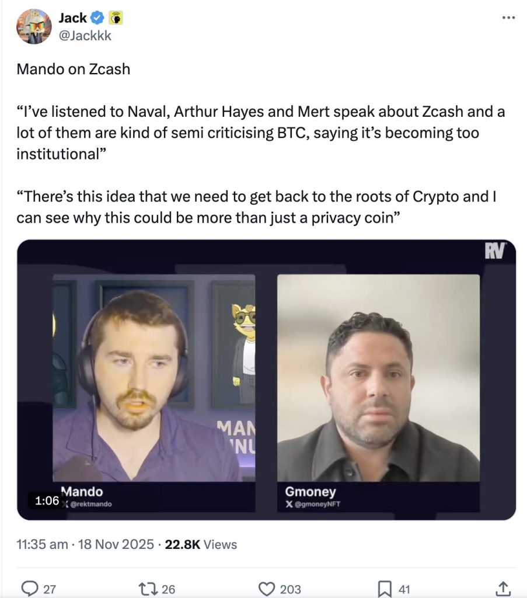Viewport: 527px width, 598px height.
Task: Click the 11:35 am timestamp link
Action: tap(42, 544)
